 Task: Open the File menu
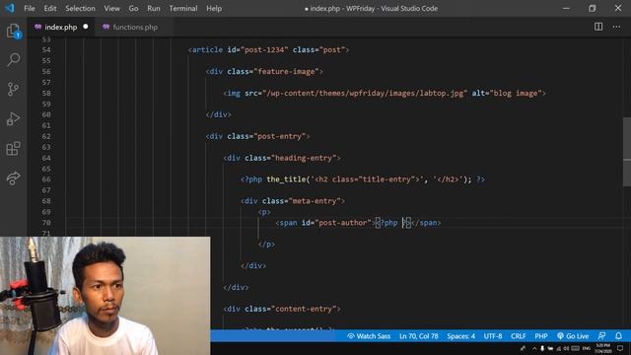30,8
